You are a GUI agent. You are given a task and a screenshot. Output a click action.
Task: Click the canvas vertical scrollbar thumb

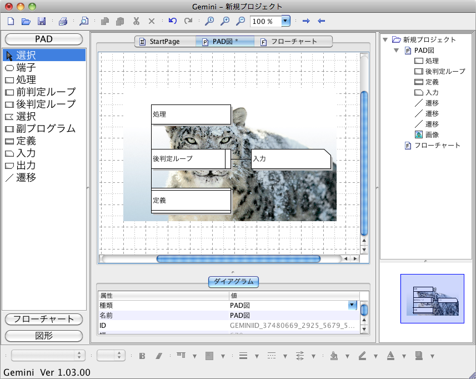364,163
